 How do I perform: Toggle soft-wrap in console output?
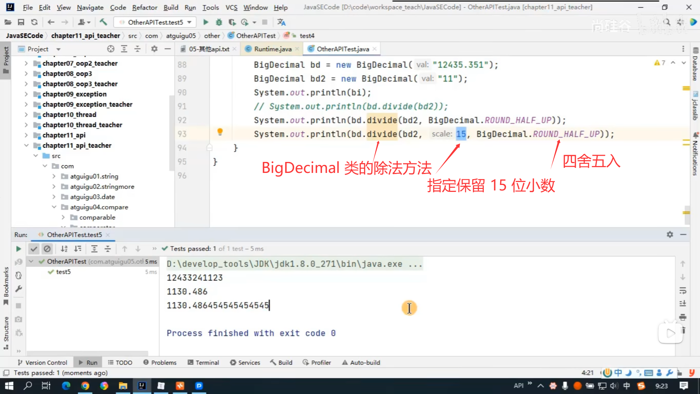(x=683, y=290)
